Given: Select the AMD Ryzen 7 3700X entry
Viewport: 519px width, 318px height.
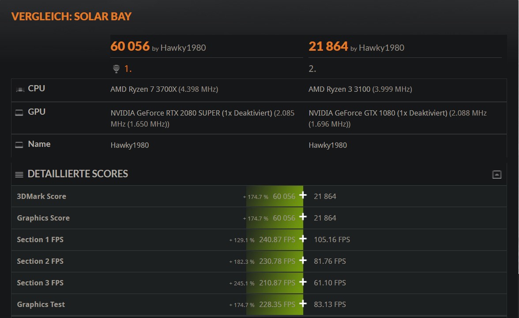Looking at the screenshot, I should pyautogui.click(x=164, y=90).
